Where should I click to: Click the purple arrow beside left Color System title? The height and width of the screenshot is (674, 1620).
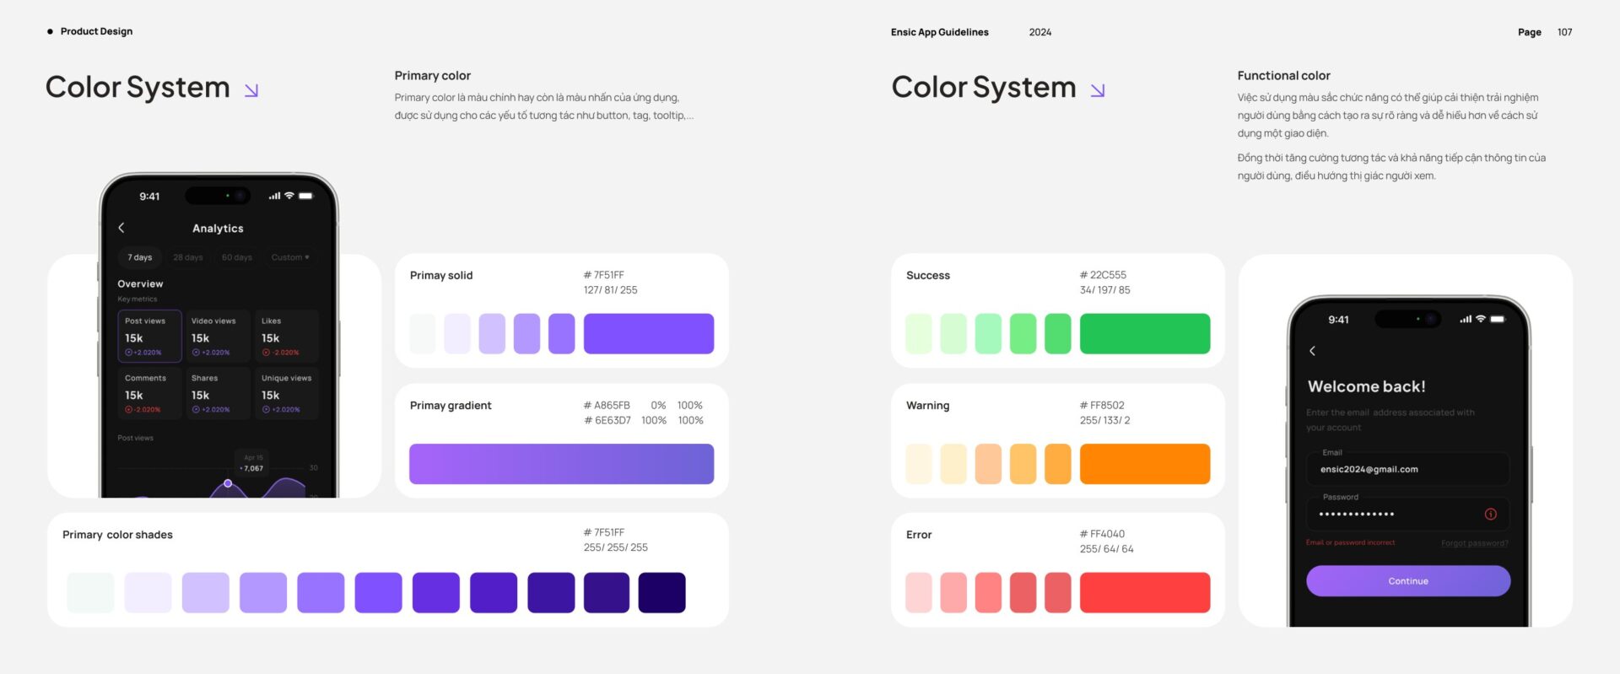251,90
